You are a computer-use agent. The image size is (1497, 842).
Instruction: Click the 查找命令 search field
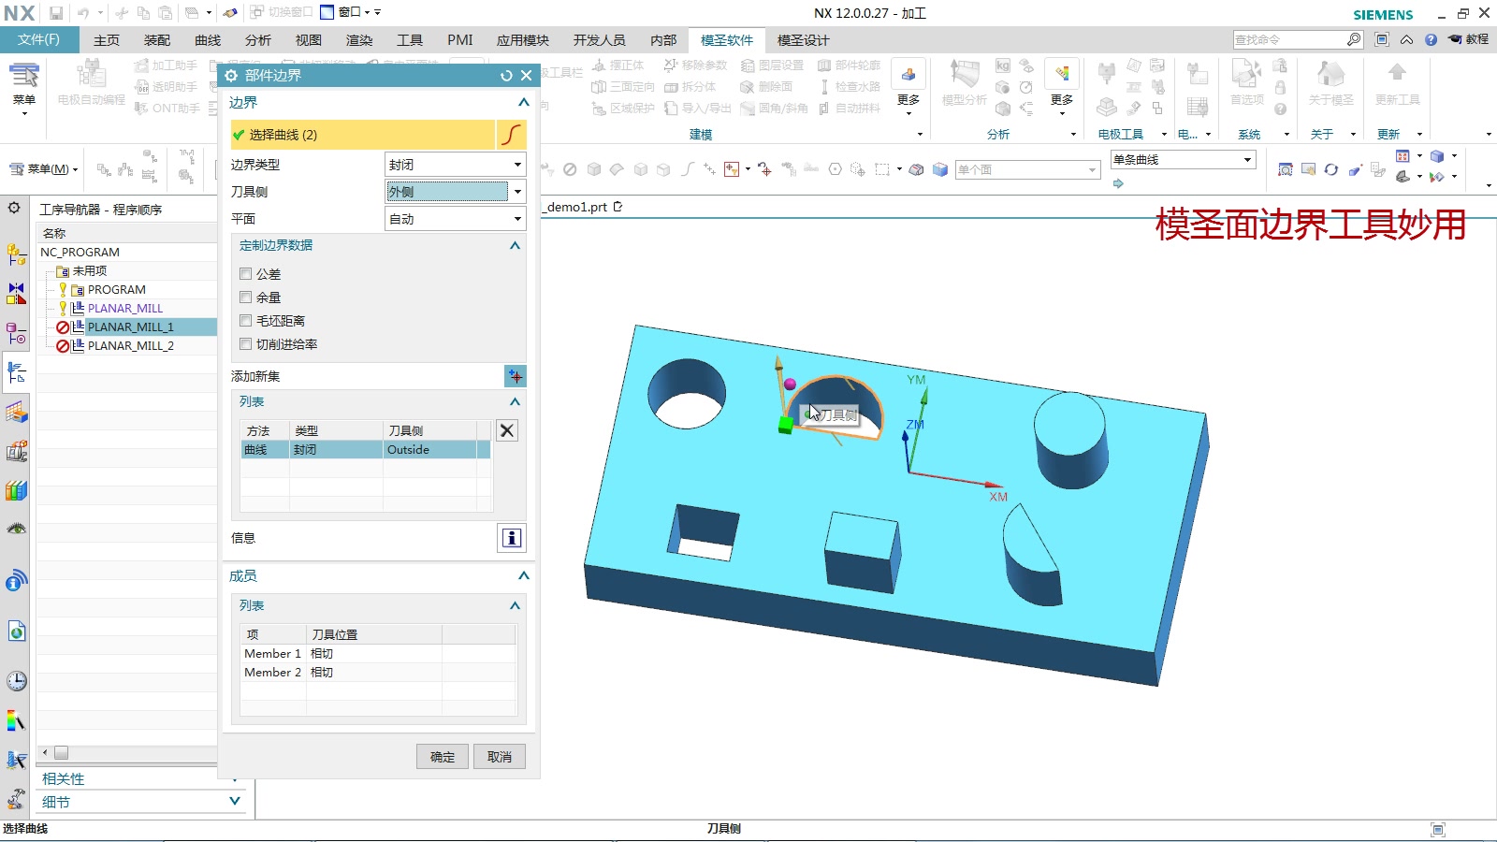coord(1289,39)
